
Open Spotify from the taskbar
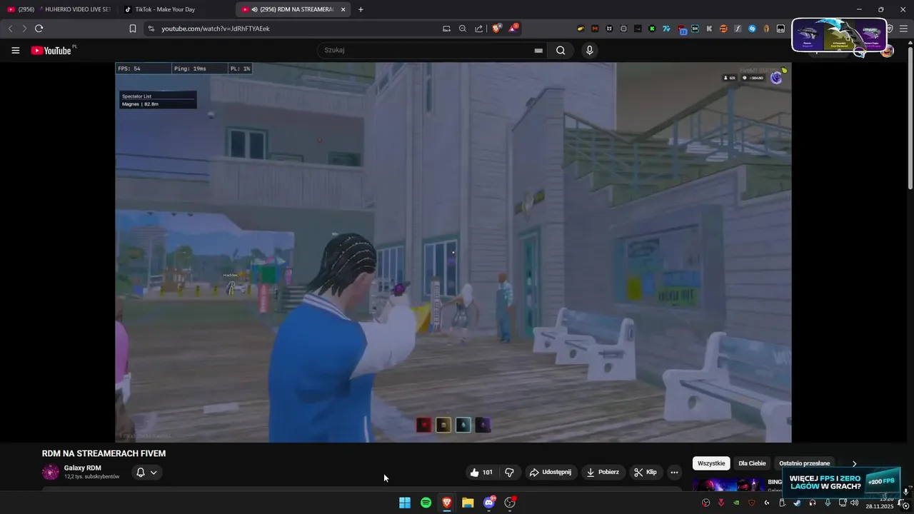[x=426, y=503]
